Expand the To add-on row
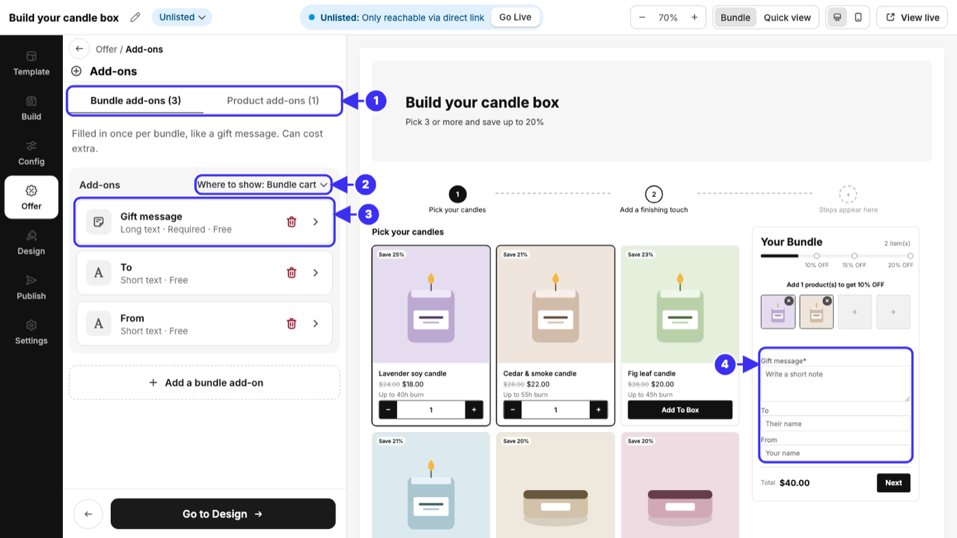The width and height of the screenshot is (957, 538). pos(315,273)
